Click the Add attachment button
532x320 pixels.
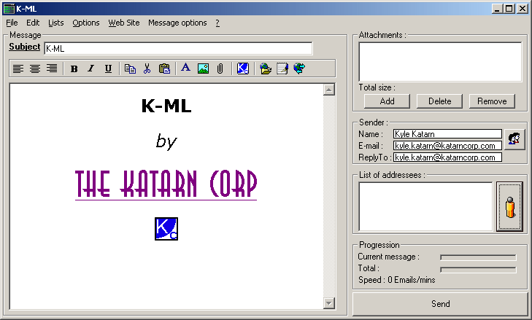coord(387,101)
